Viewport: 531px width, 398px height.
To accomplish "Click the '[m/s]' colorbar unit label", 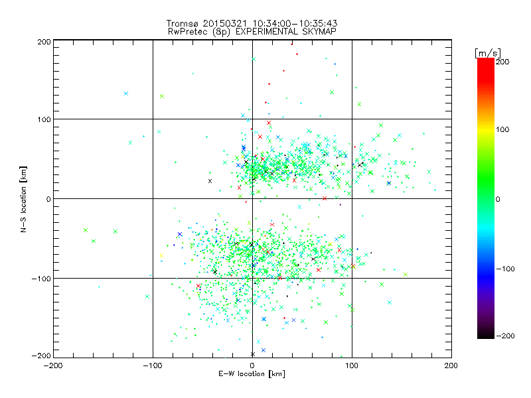I will coord(487,53).
